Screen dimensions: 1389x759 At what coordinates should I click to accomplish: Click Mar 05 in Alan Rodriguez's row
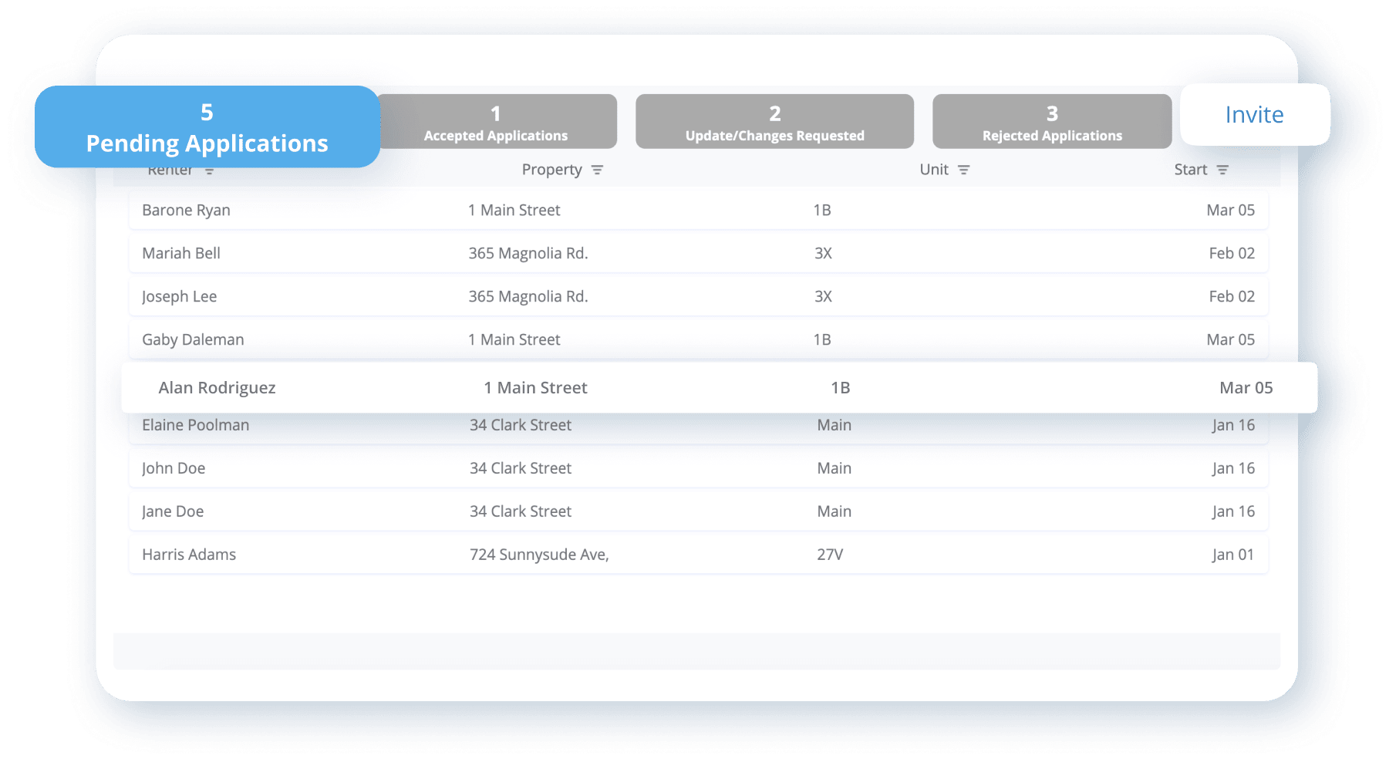click(1246, 388)
